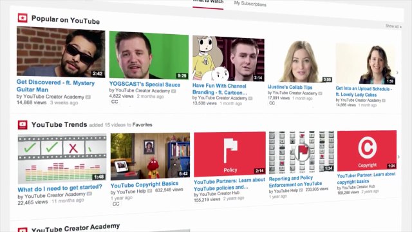This screenshot has height=232, width=412.
Task: Click the YouTube Trends channel icon
Action: pyautogui.click(x=23, y=124)
